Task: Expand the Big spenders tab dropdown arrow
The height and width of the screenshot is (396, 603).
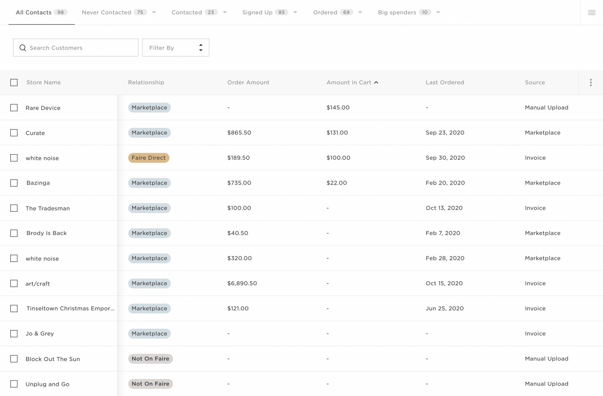Action: pos(438,12)
